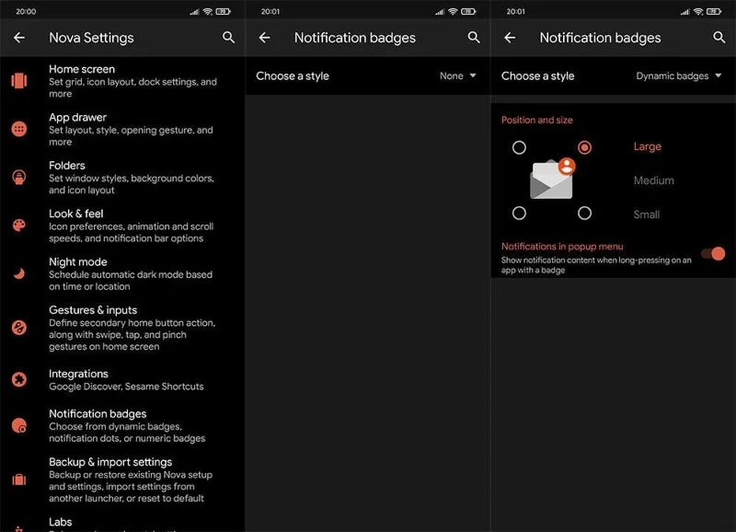Viewport: 736px width, 532px height.
Task: Check Wi-Fi status icon in Nova Settings status bar
Action: coord(208,11)
